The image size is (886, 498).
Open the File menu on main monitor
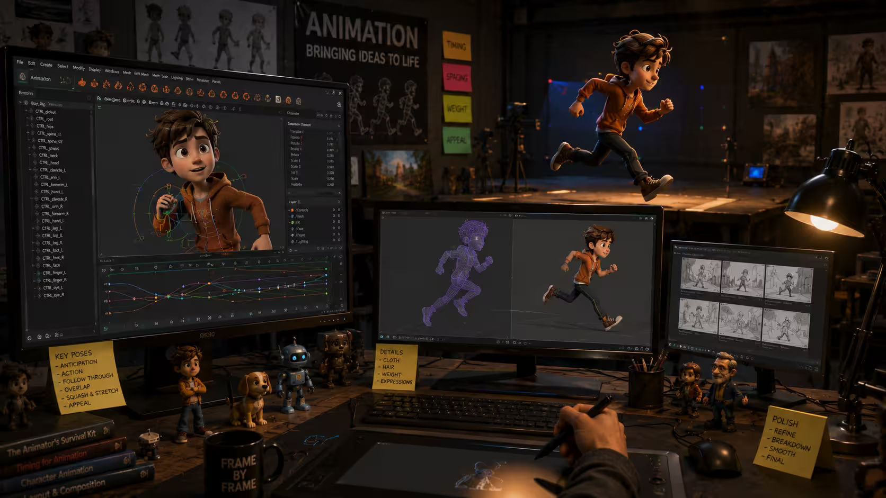20,62
